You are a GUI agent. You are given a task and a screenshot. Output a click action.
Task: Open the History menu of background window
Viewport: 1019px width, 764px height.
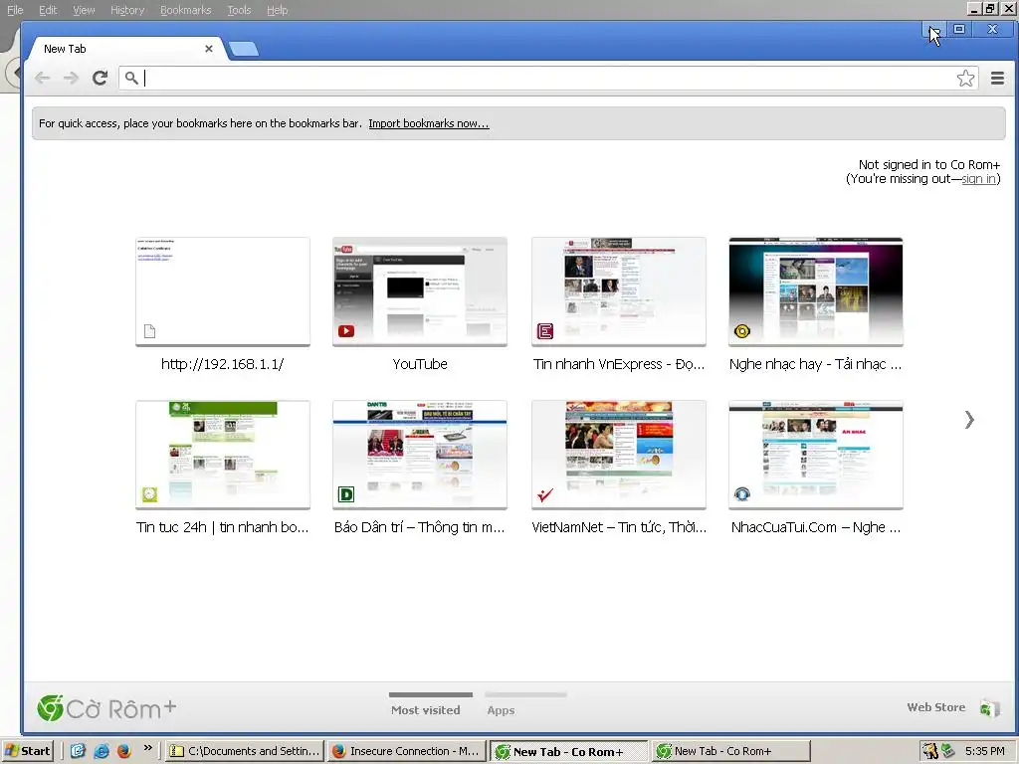coord(127,10)
